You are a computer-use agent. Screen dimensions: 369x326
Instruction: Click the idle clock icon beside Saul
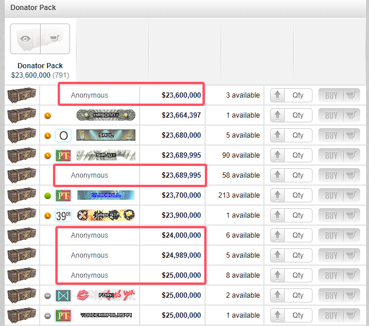[48, 135]
